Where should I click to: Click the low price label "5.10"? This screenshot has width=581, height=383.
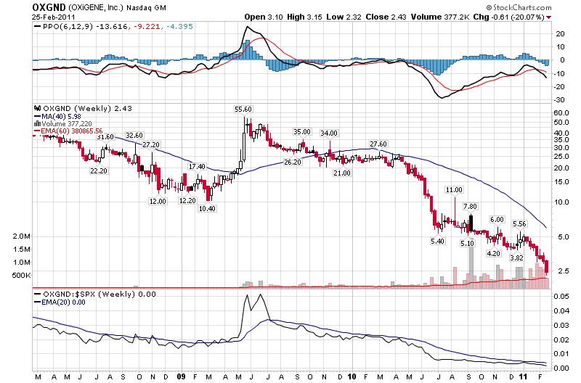tap(467, 244)
